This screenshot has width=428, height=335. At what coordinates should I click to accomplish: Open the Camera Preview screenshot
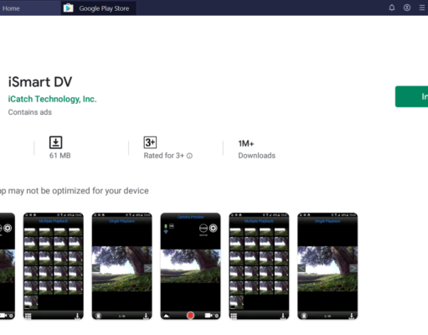pos(190,266)
